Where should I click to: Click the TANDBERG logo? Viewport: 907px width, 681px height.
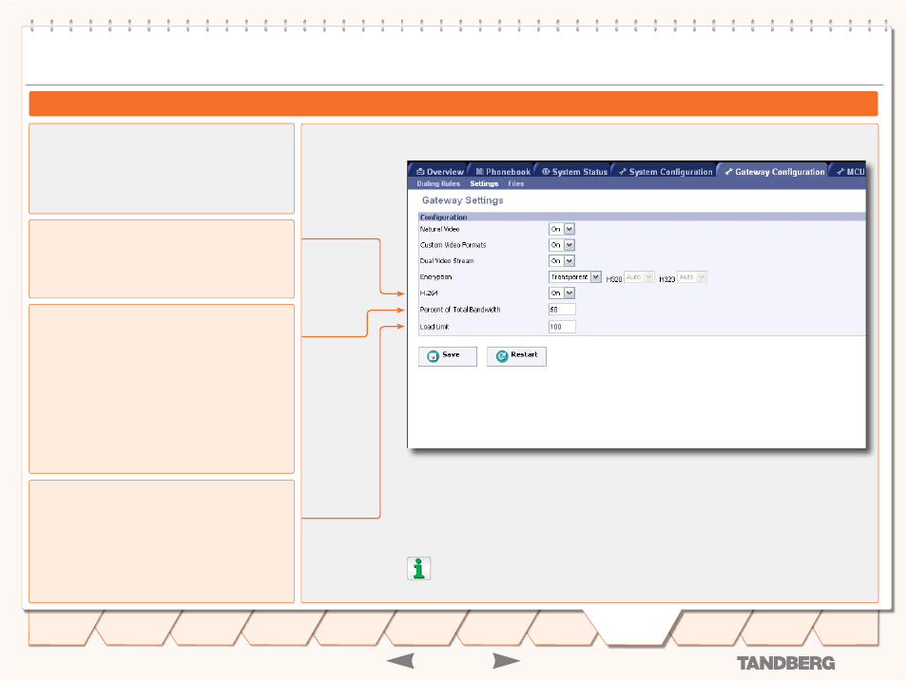[x=785, y=663]
